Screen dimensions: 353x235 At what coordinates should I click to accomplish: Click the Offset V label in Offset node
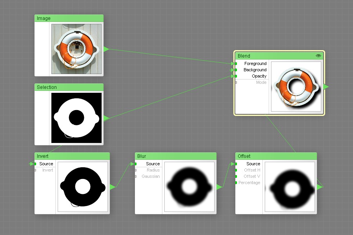click(252, 177)
